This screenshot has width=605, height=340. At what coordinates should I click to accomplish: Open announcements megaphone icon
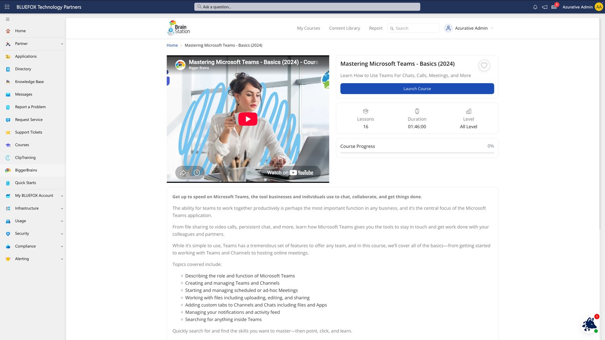[x=544, y=7]
